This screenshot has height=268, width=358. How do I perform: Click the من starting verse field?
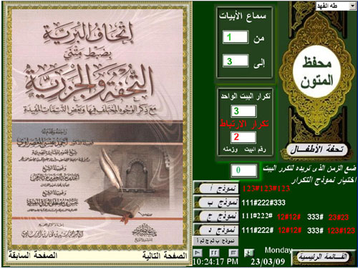click(x=236, y=37)
